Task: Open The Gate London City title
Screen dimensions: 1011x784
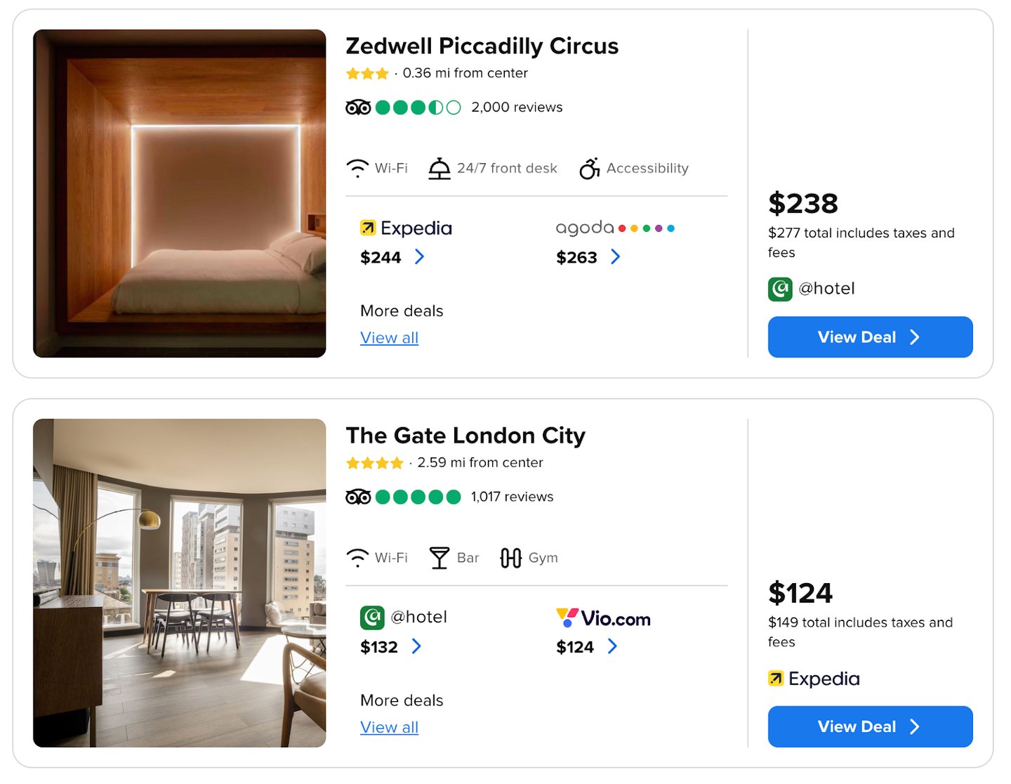Action: (465, 436)
